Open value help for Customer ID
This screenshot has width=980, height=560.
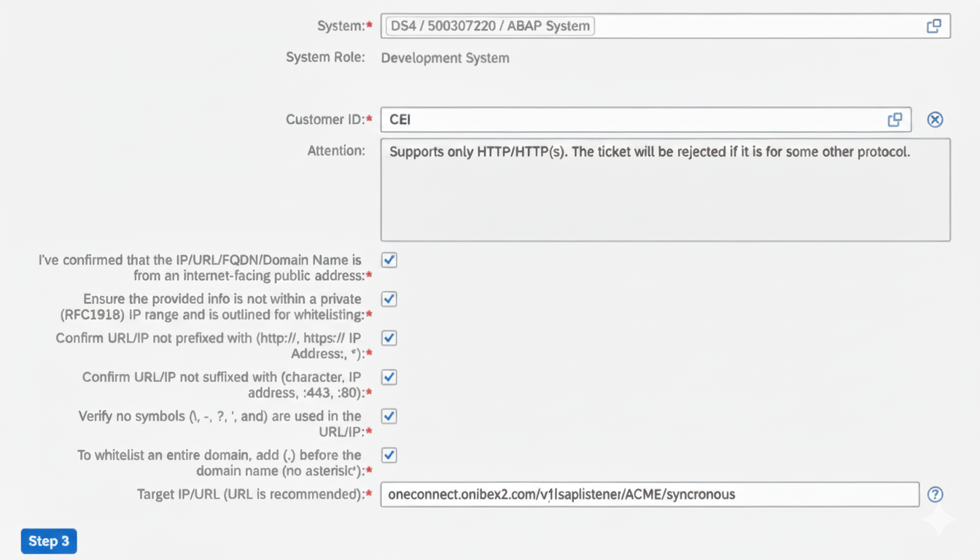click(x=895, y=120)
